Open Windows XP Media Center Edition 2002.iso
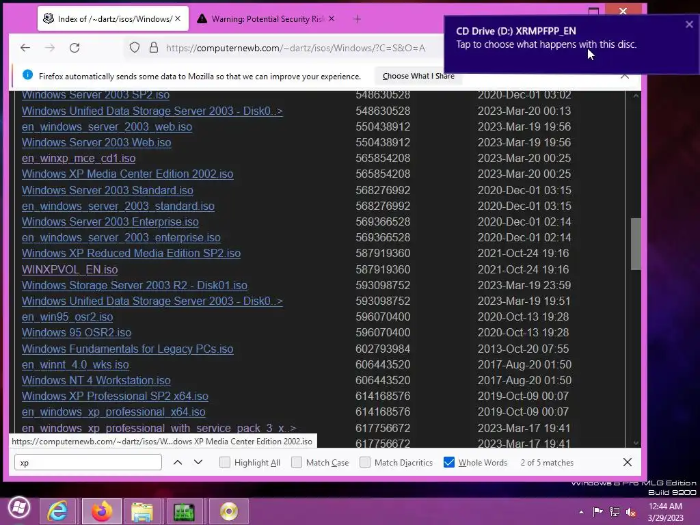The image size is (700, 525). pos(128,174)
